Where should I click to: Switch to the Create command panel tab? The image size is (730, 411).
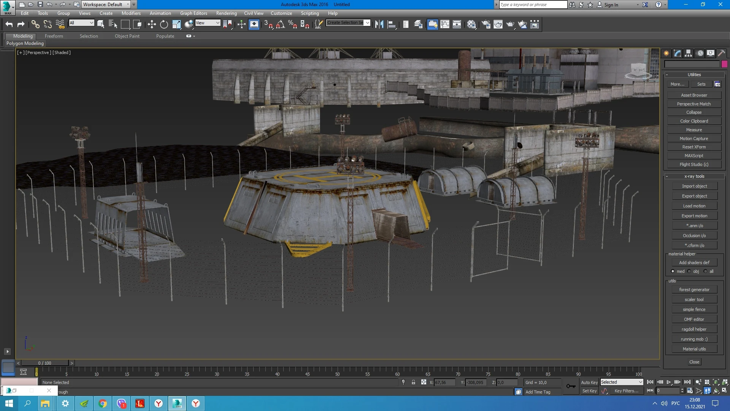click(x=667, y=53)
